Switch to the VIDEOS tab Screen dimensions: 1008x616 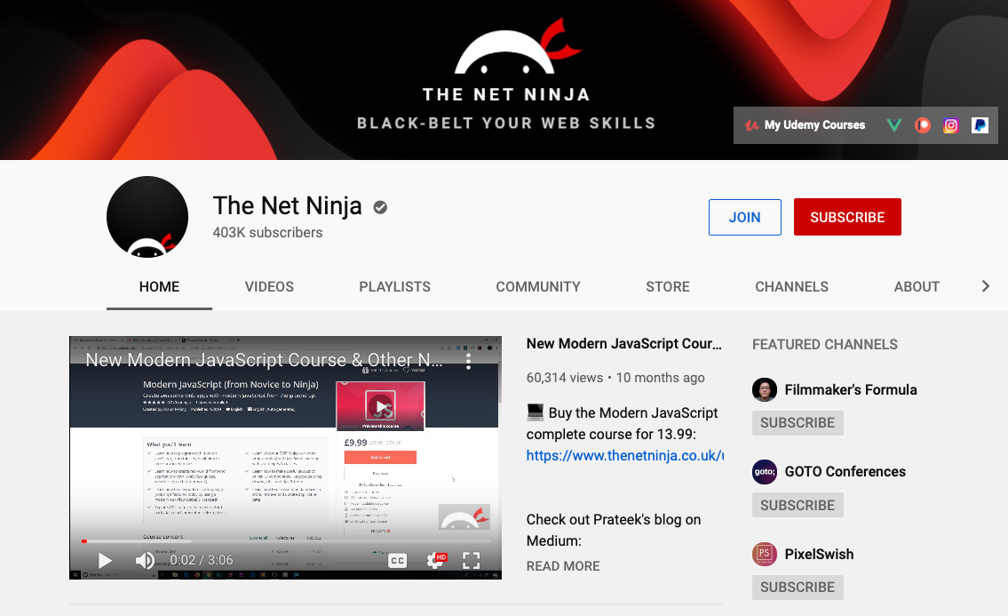tap(269, 287)
